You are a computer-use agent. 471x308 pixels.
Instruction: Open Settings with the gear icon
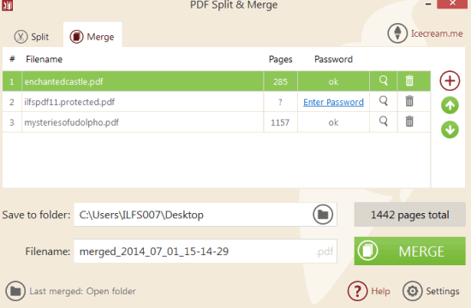click(x=431, y=291)
